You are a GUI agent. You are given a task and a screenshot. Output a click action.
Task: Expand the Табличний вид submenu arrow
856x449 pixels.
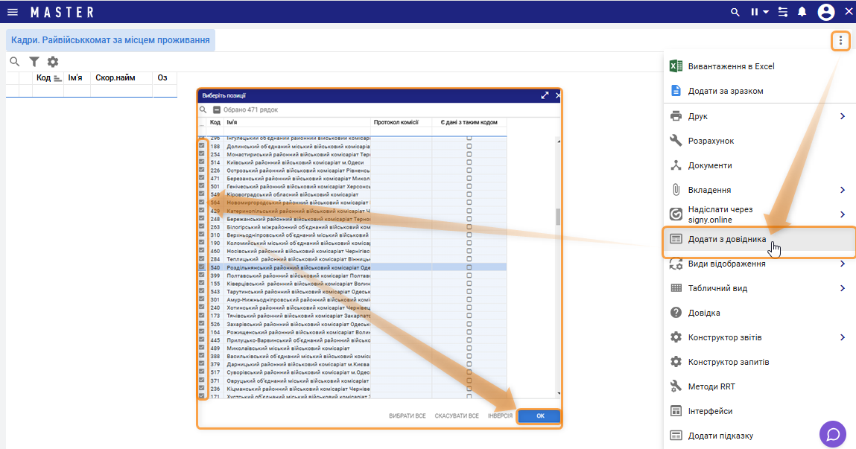point(843,288)
